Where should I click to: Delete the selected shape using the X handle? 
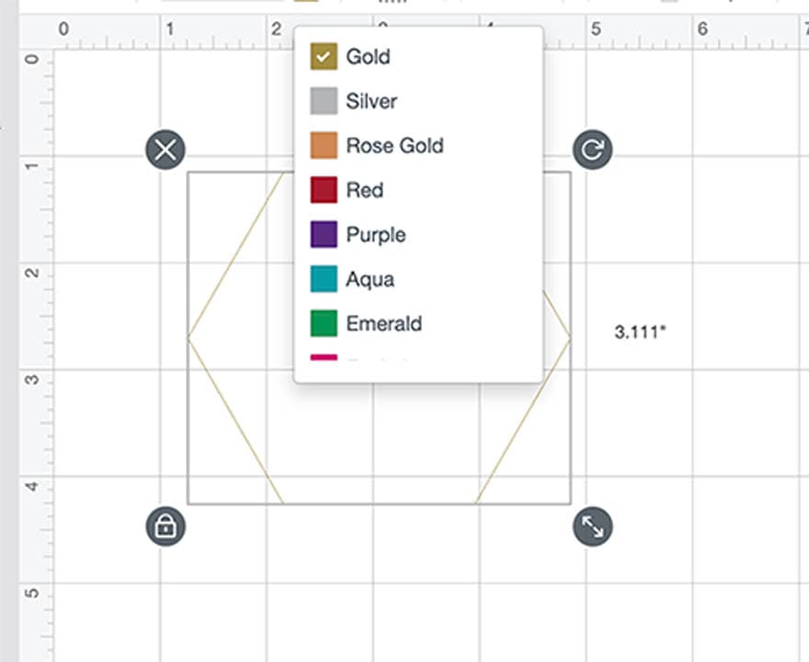tap(165, 149)
